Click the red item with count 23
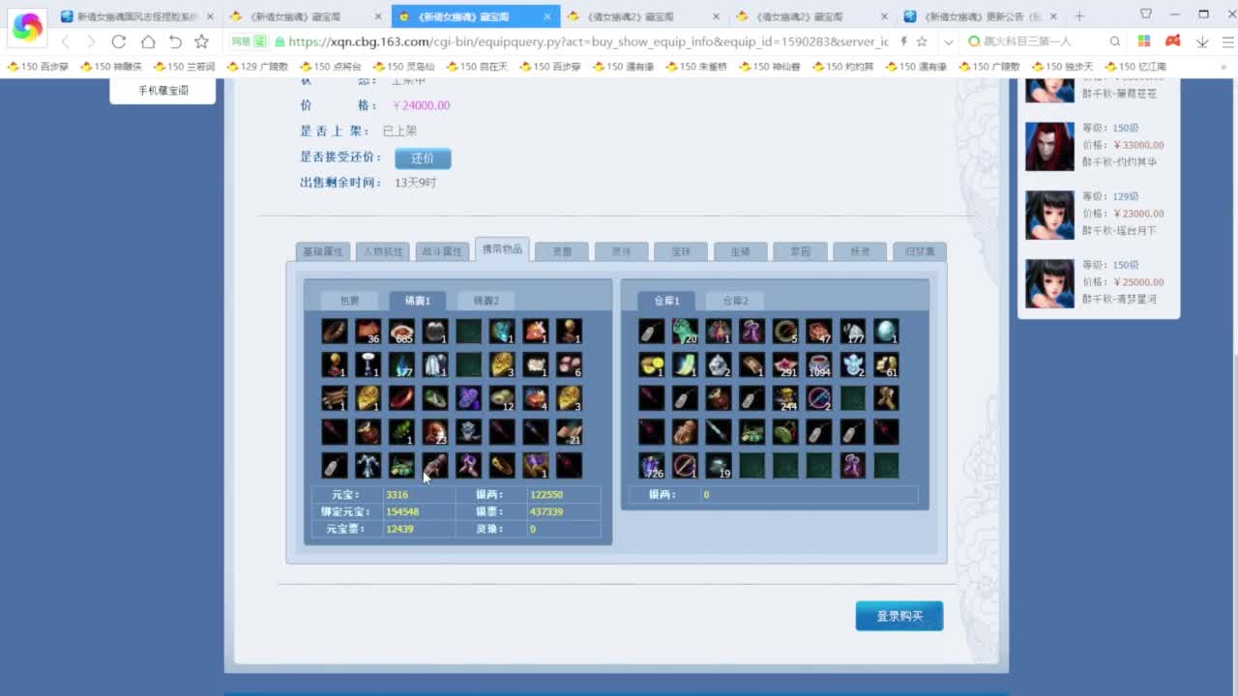1238x696 pixels. click(x=434, y=431)
